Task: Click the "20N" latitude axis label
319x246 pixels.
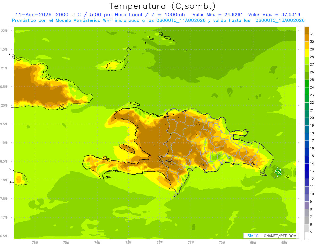Action: pyautogui.click(x=5, y=105)
